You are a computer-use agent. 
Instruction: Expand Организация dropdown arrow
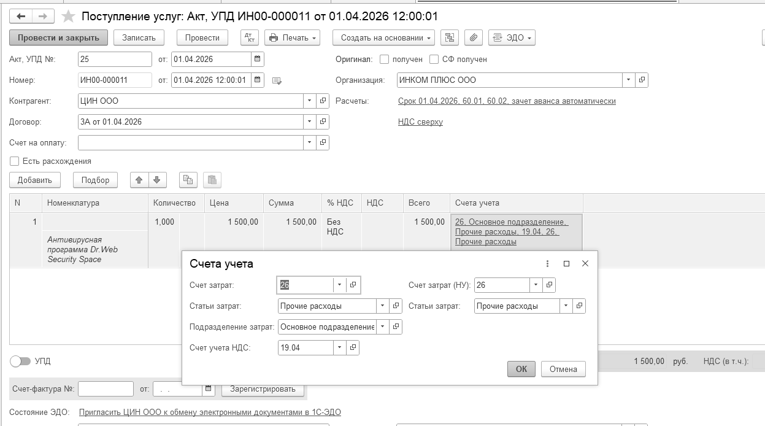[x=629, y=80]
